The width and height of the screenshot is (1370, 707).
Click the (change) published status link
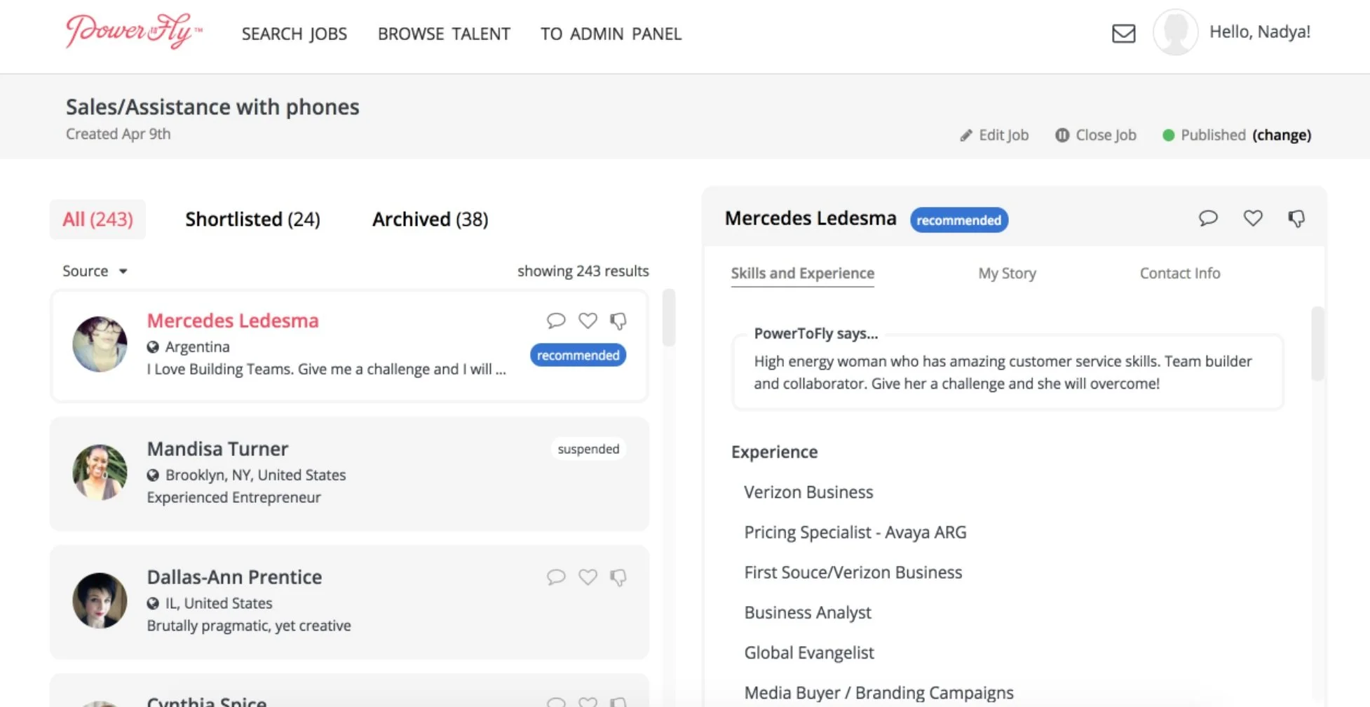coord(1282,135)
